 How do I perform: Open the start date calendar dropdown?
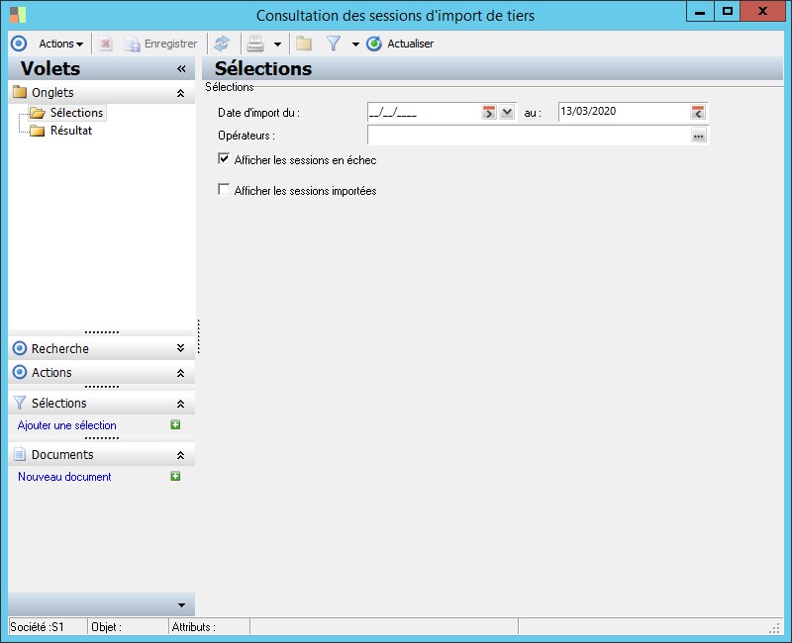tap(507, 112)
